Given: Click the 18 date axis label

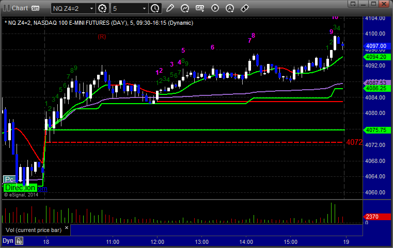Looking at the screenshot, I should coord(46,242).
